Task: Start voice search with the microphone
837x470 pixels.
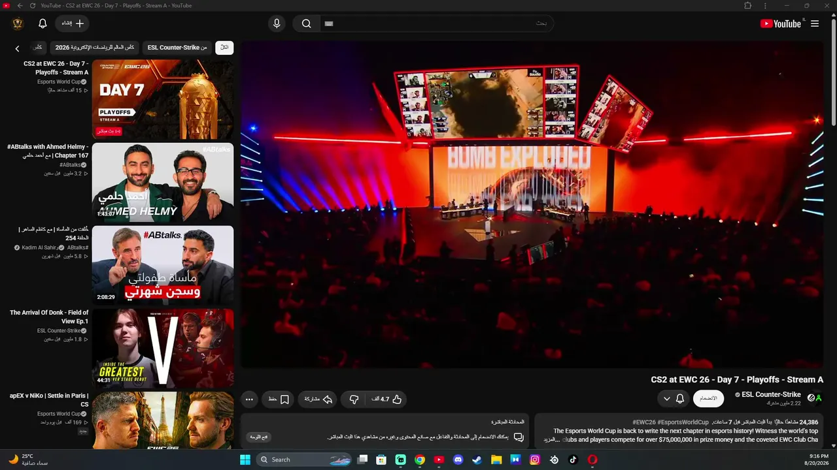Action: pos(277,23)
